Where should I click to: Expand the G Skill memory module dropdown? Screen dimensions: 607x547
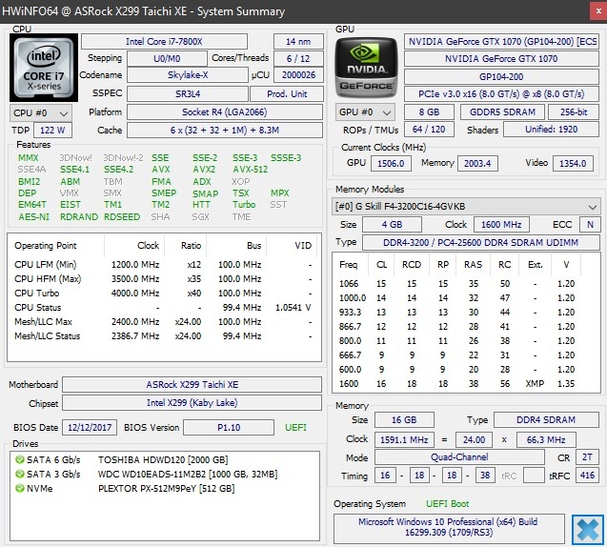point(466,207)
